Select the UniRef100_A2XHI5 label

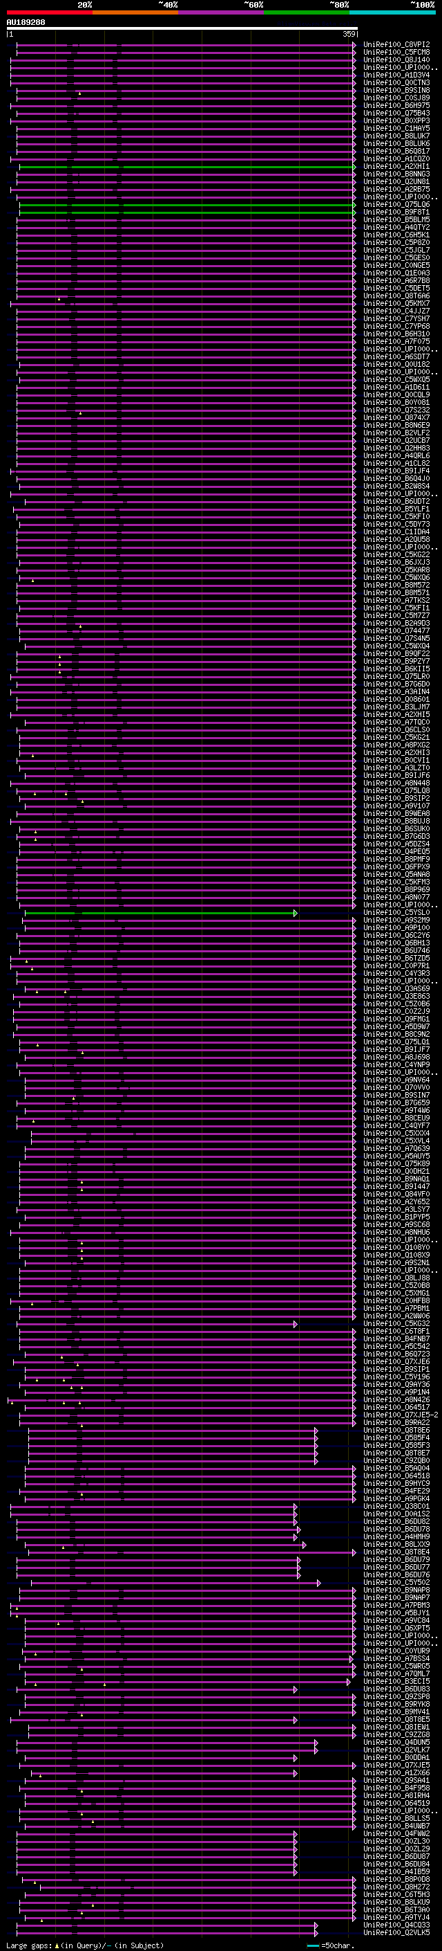coord(396,714)
